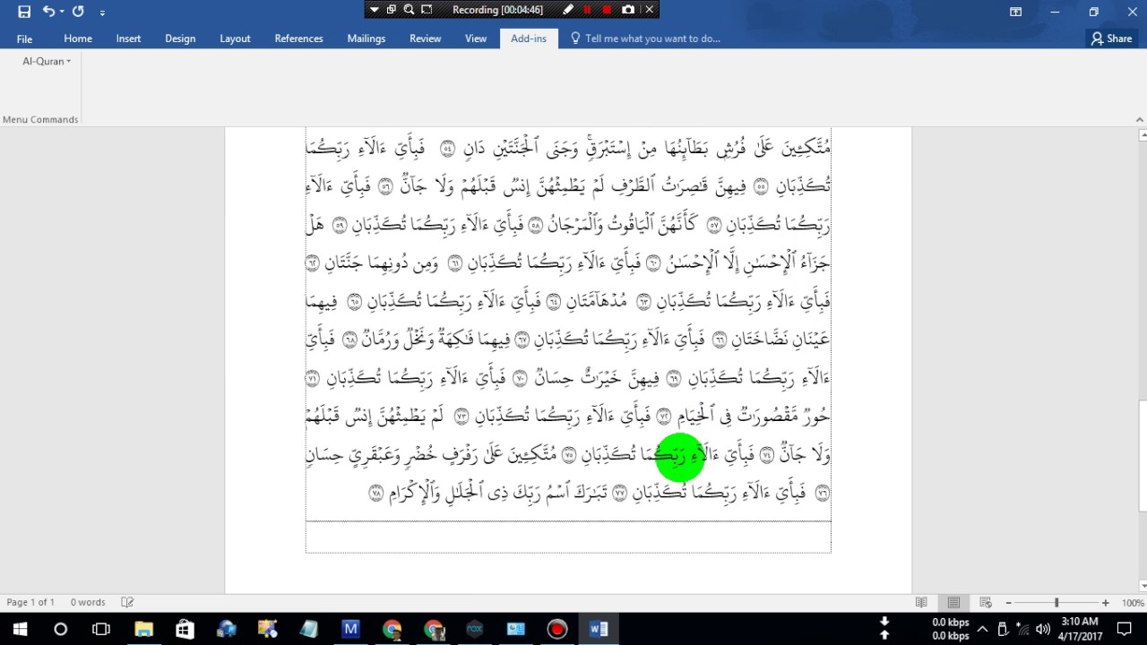Click the recorder draw pencil icon
Screen dimensions: 1147x645
pos(567,10)
